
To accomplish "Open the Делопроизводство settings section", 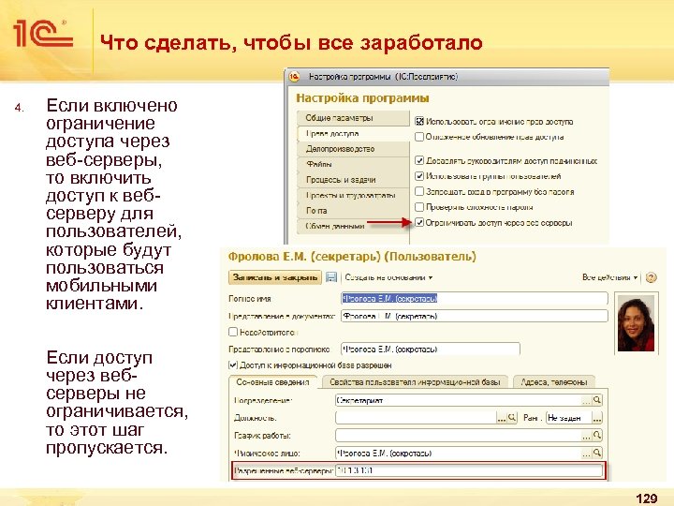I will coord(353,149).
